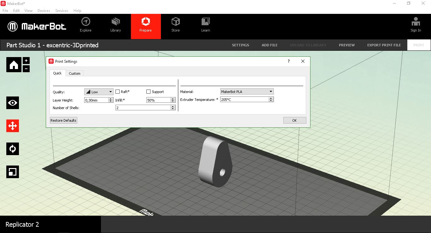Open the Edit menu
Image resolution: width=431 pixels, height=233 pixels.
[x=16, y=10]
